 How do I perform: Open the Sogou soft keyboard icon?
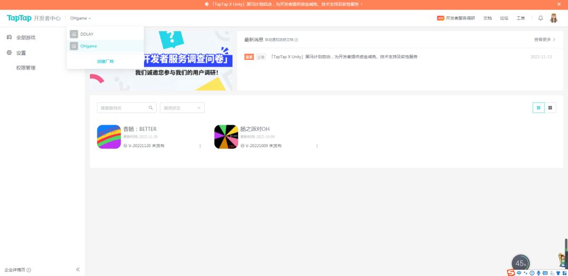pyautogui.click(x=545, y=273)
